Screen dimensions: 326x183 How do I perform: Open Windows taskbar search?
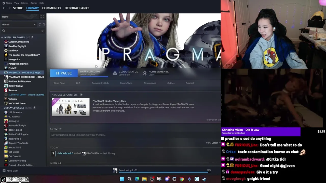[129, 179]
